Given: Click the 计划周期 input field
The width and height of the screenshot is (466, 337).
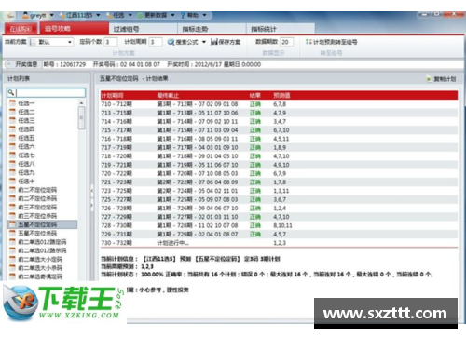Looking at the screenshot, I should (x=156, y=42).
